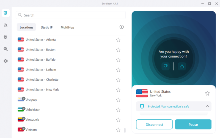The image size is (220, 138).
Task: Favorite United States - Latham with star
Action: pyautogui.click(x=118, y=70)
